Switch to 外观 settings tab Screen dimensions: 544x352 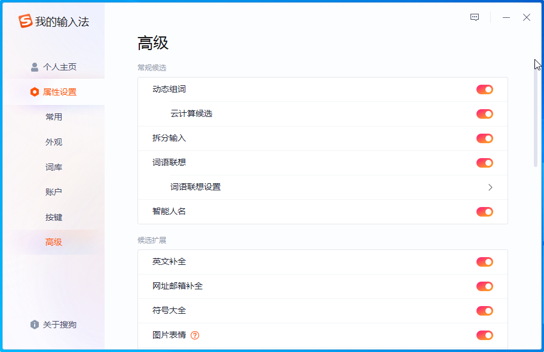54,142
